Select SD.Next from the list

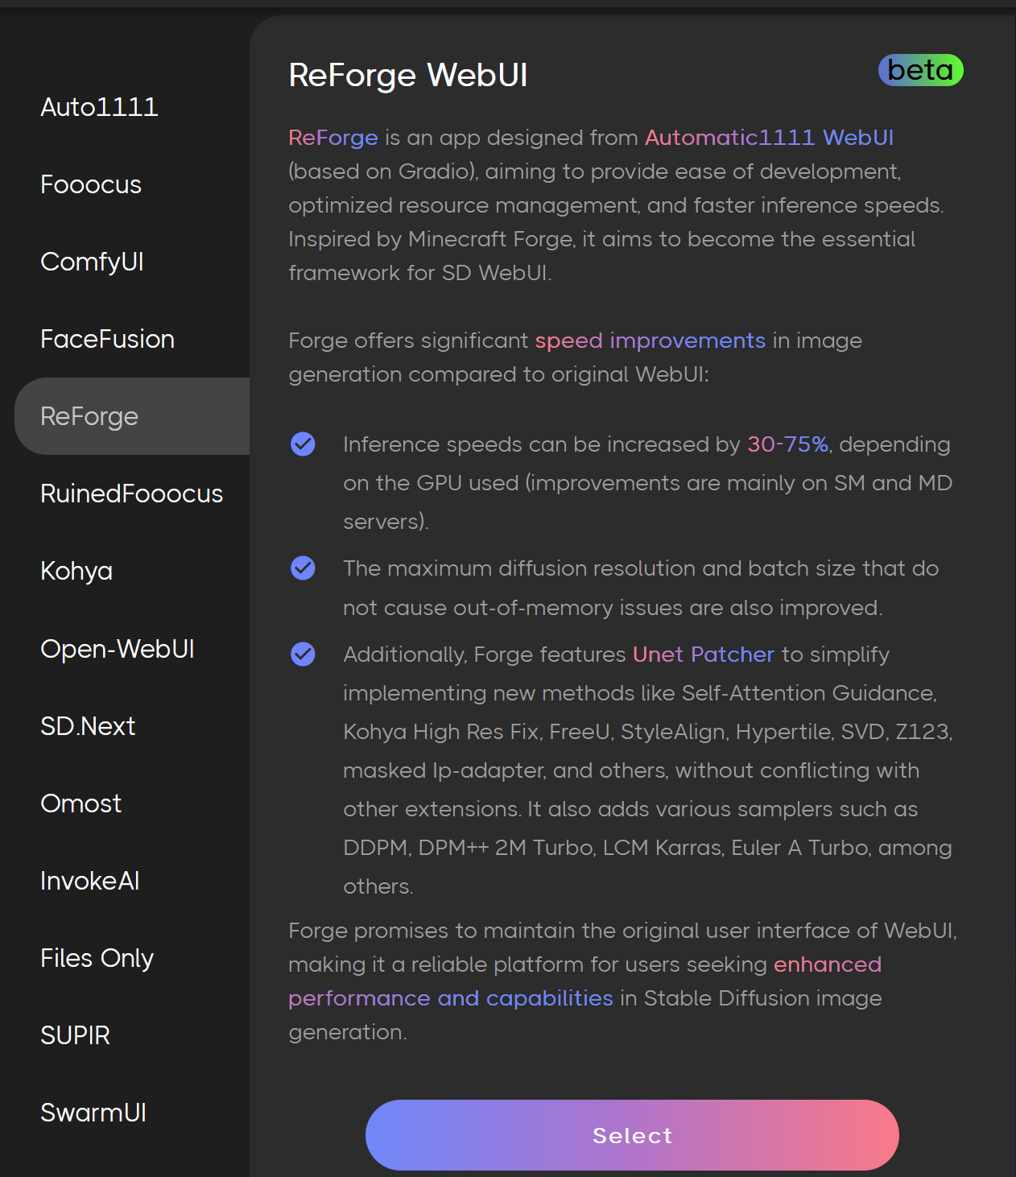pos(88,726)
